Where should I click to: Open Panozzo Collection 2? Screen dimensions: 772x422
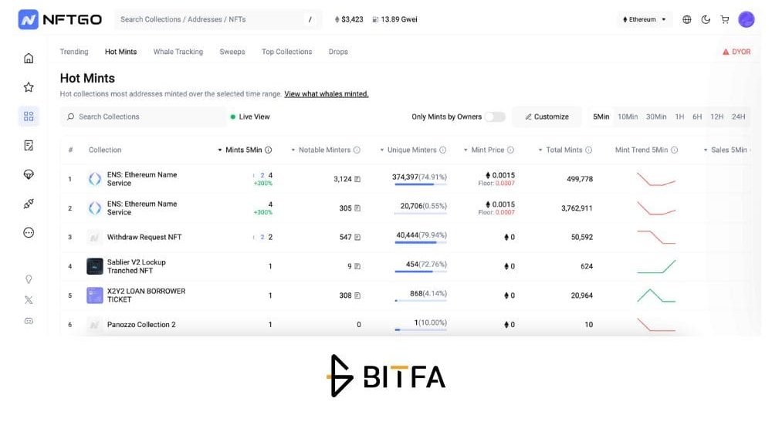[x=141, y=325]
